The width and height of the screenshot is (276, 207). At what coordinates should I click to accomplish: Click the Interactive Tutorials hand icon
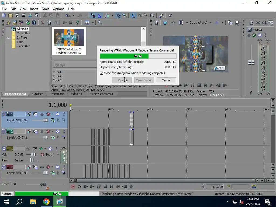(x=161, y=15)
